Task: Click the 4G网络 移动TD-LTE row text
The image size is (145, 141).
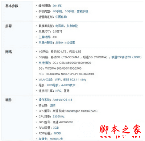Action: [60, 52]
